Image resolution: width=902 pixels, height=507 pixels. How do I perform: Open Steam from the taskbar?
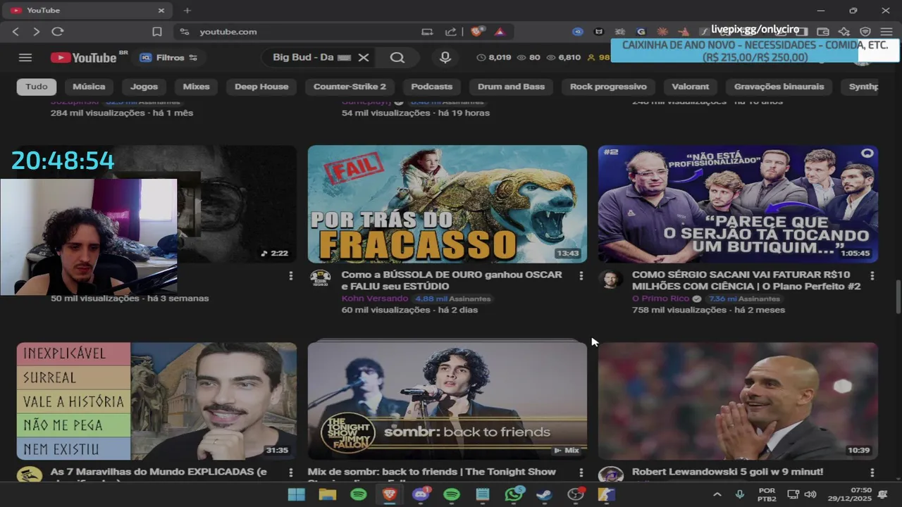click(x=544, y=494)
